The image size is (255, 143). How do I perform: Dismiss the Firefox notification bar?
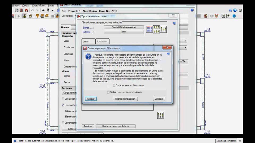(x=240, y=141)
